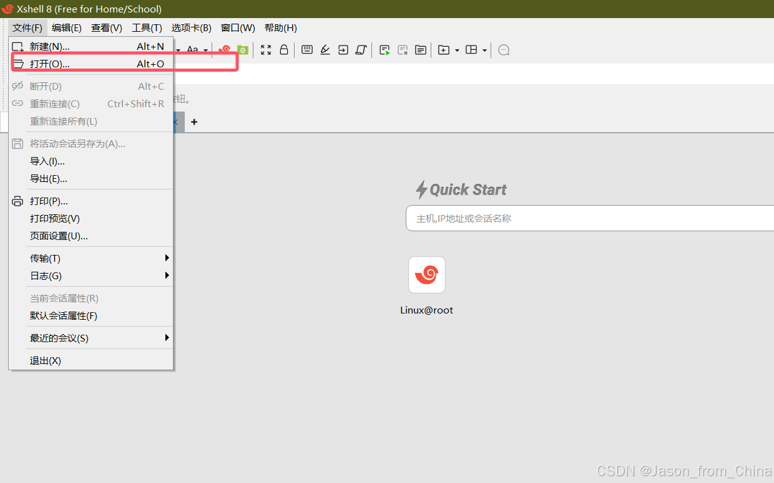
Task: Choose 打印(P)... menu entry
Action: pos(91,201)
